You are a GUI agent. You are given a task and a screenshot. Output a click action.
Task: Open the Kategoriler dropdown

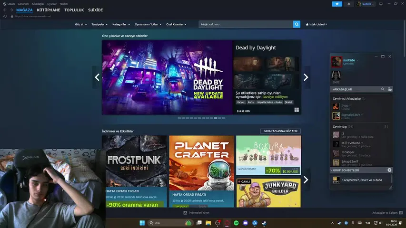[x=121, y=24]
